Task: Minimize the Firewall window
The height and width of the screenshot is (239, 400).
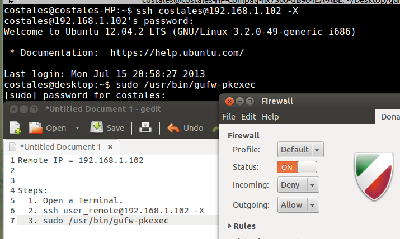Action: [239, 101]
